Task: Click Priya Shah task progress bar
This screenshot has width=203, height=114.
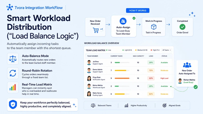Action: click(122, 78)
